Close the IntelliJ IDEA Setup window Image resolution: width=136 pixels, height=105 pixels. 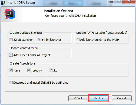coord(129,2)
